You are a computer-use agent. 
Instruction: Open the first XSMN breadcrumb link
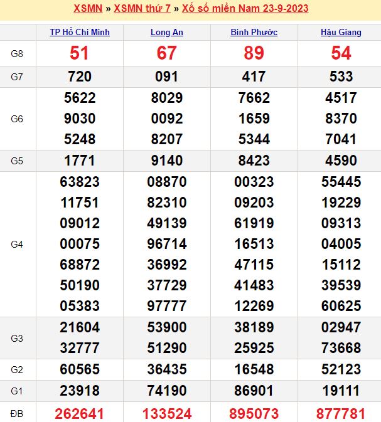87,9
